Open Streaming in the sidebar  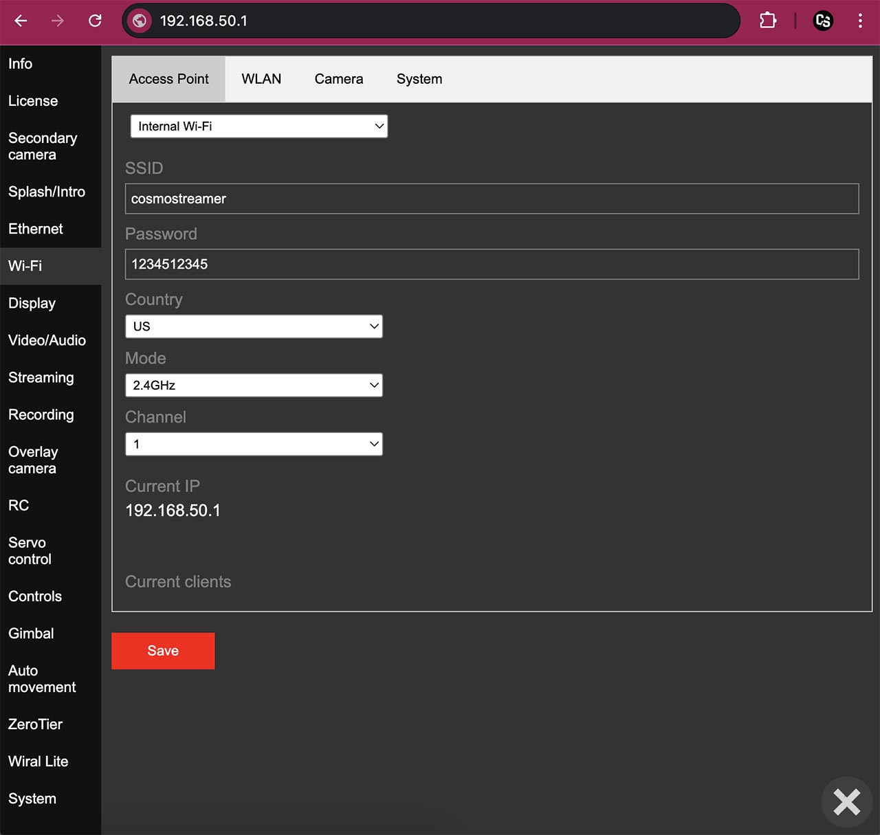50,377
